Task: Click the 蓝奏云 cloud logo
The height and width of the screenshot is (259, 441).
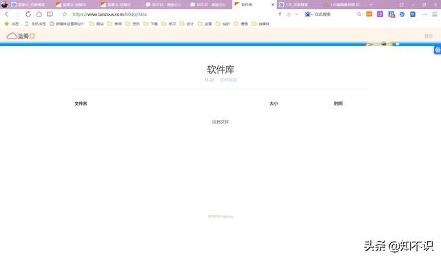Action: pyautogui.click(x=20, y=36)
